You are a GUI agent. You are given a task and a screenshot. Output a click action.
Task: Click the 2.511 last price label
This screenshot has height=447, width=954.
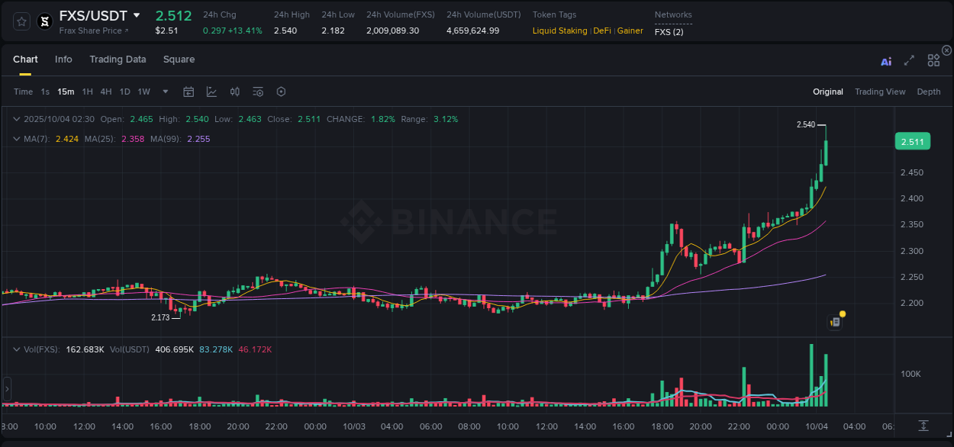(913, 141)
